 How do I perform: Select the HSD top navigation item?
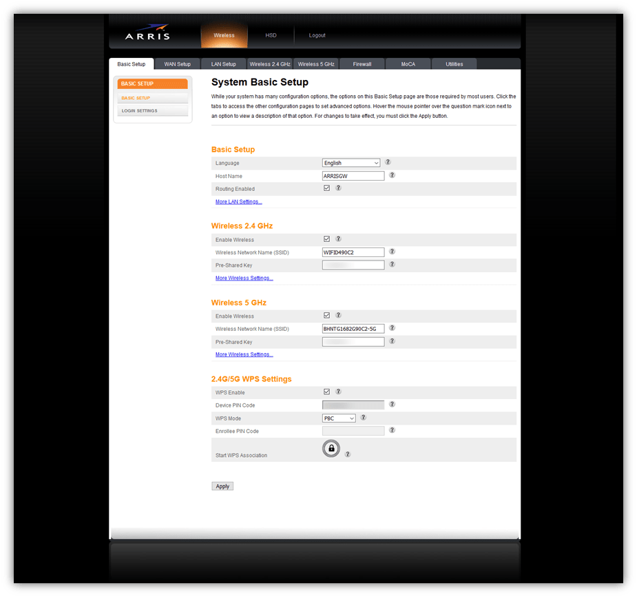pos(271,35)
